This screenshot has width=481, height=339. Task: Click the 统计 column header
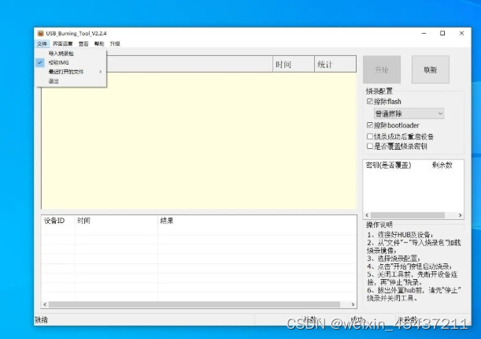[335, 64]
